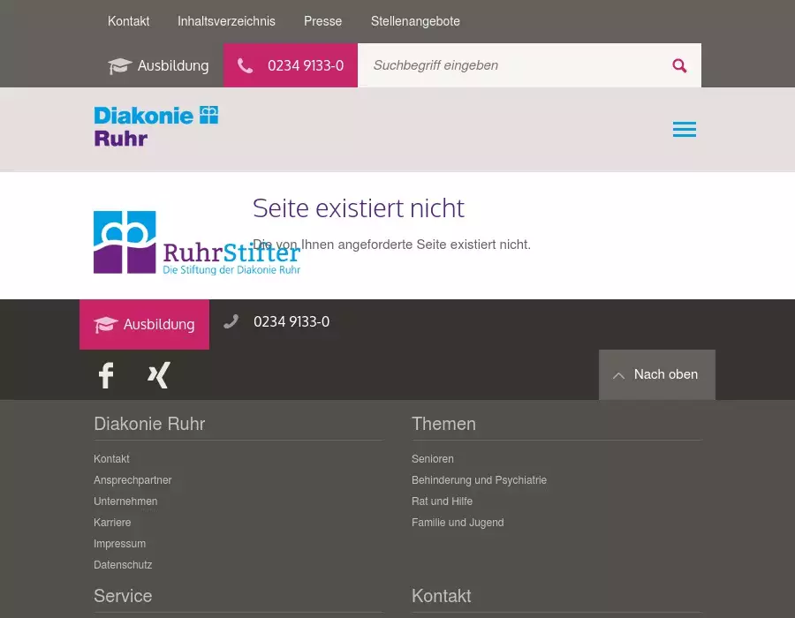Screen dimensions: 795x618
Task: Open the Impressum footer link
Action: 119,544
